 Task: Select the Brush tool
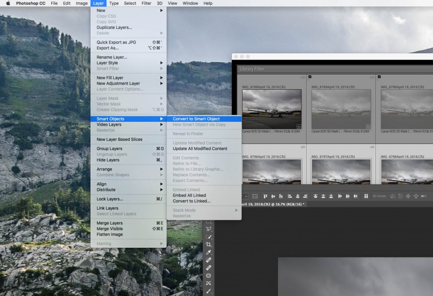[208, 291]
